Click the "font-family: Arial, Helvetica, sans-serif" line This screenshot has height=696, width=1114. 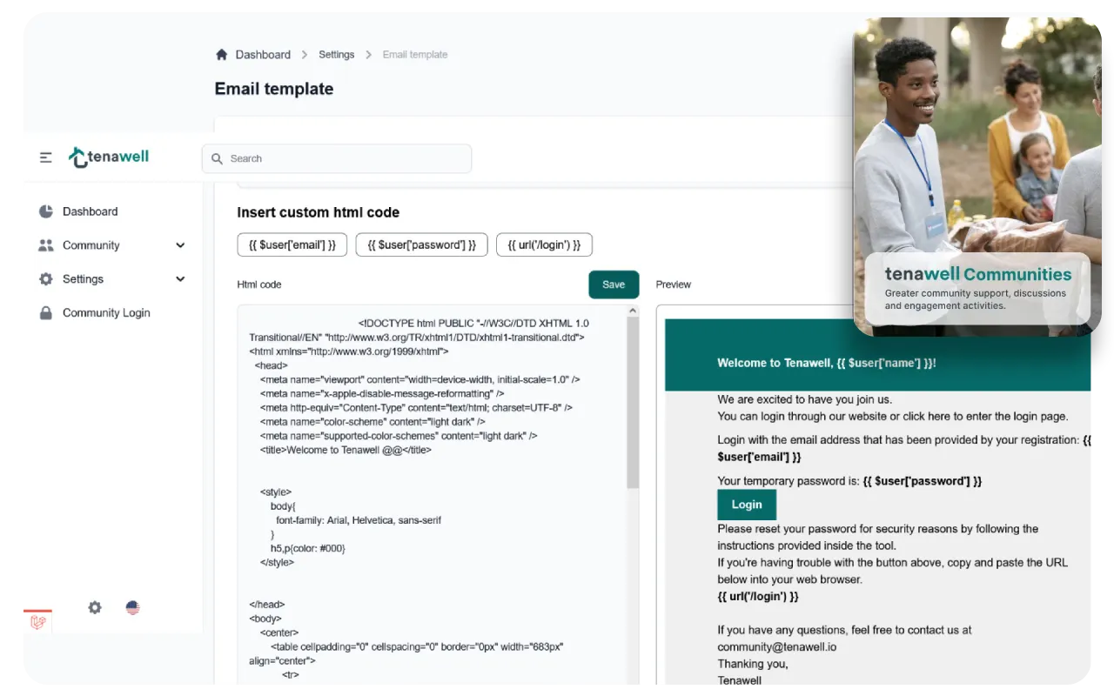click(359, 520)
